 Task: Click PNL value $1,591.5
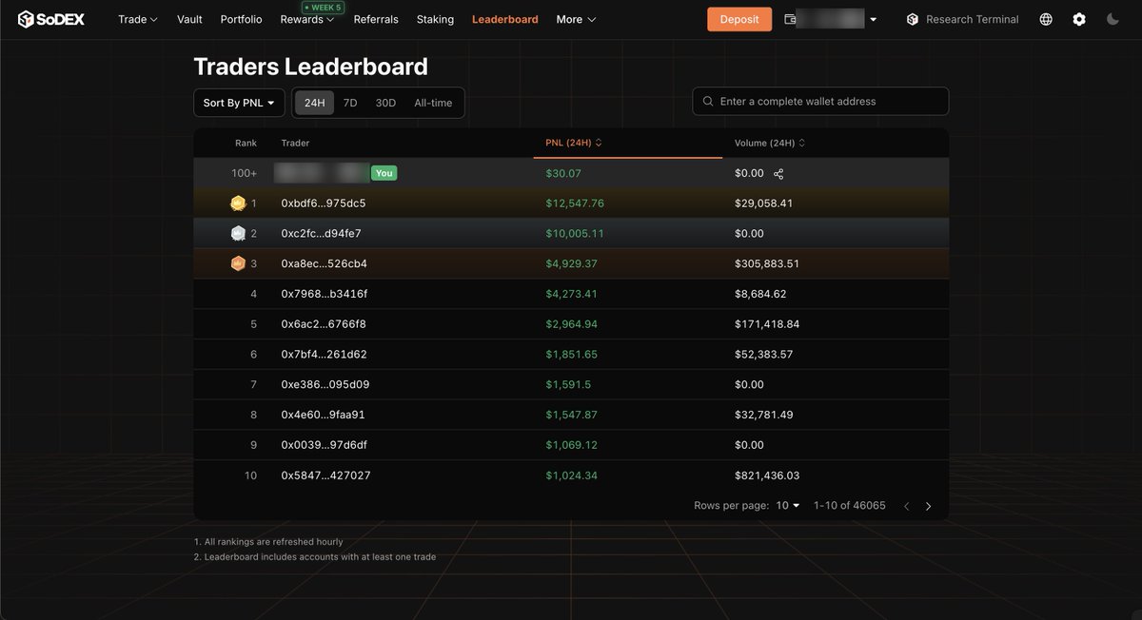[x=568, y=384]
